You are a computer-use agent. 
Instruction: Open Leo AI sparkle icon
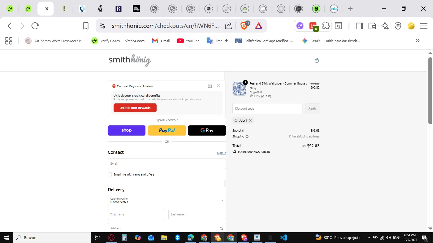click(x=385, y=26)
